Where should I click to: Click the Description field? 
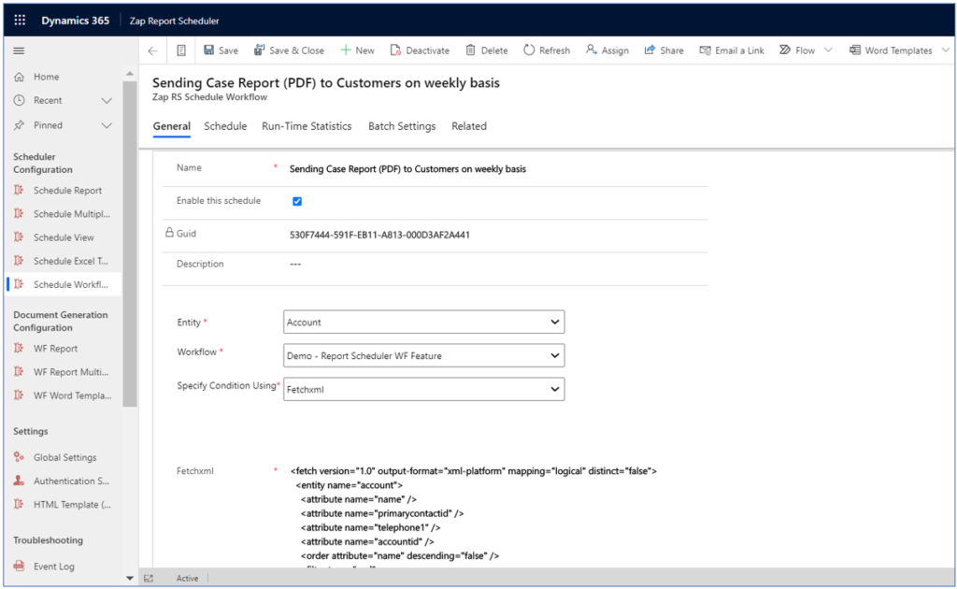point(497,265)
